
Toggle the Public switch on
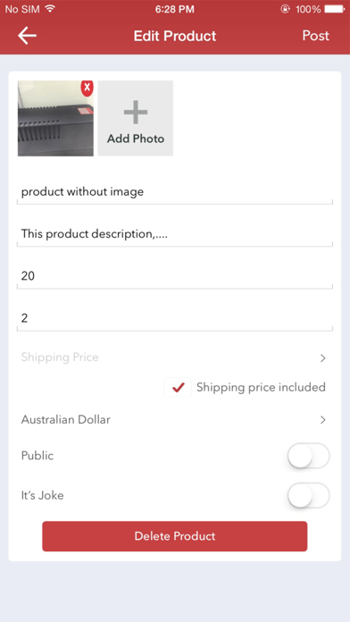point(308,456)
